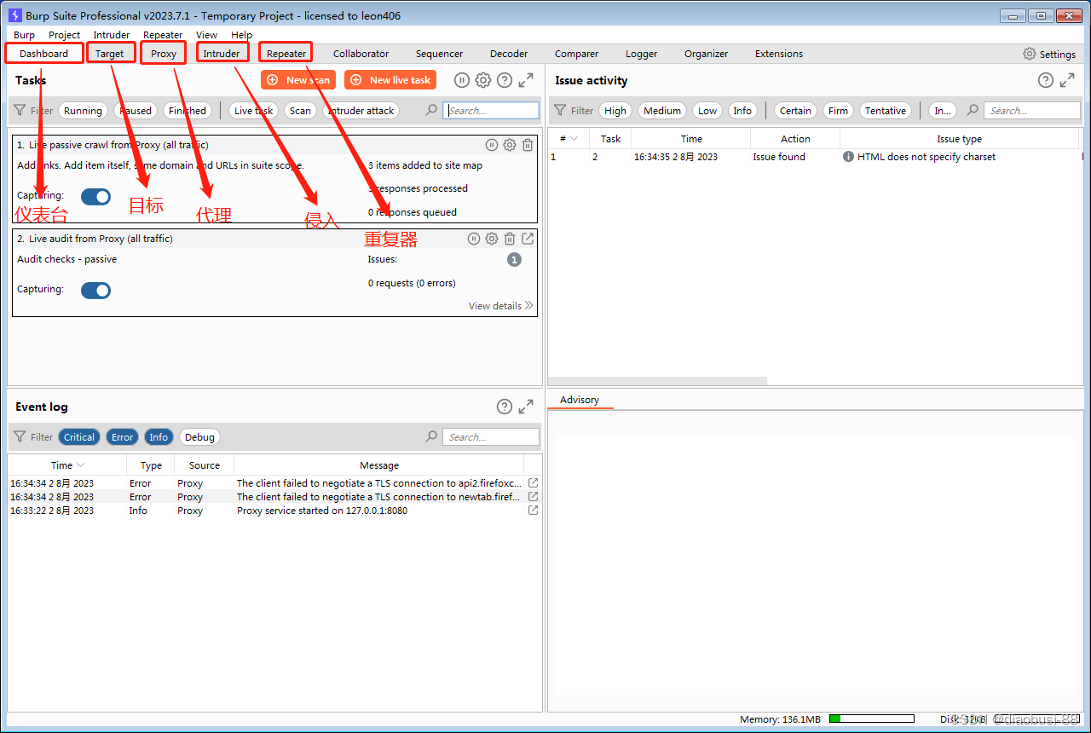Open the Logger tab

pos(641,54)
